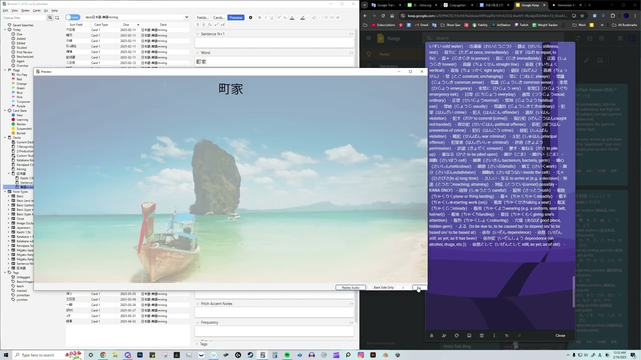This screenshot has width=641, height=360.
Task: Open the Cards menu in Anki
Action: [x=37, y=10]
